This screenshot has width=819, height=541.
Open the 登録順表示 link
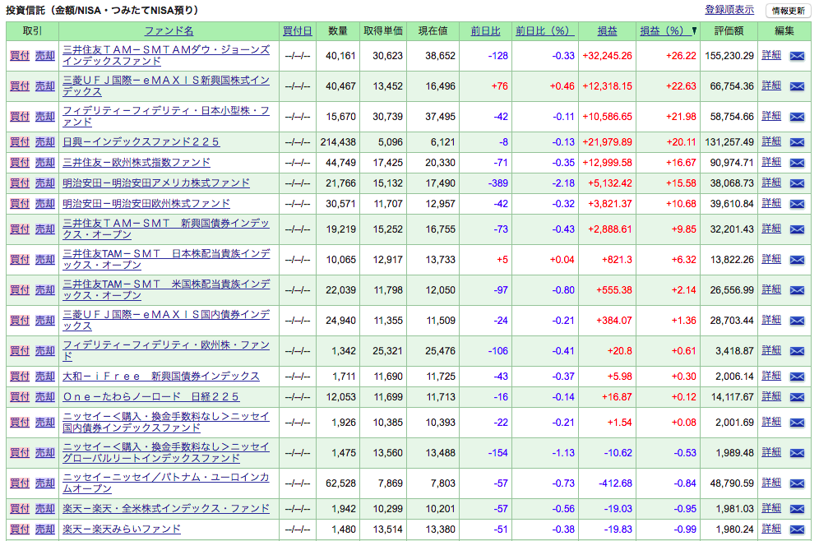(729, 10)
